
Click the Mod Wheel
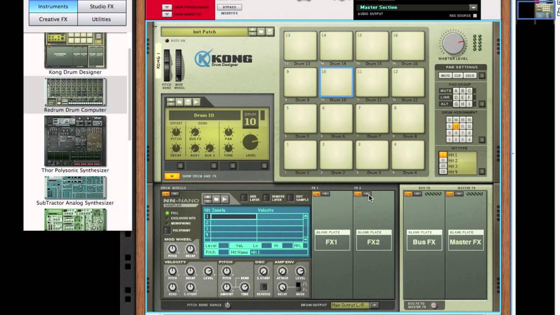[x=178, y=65]
